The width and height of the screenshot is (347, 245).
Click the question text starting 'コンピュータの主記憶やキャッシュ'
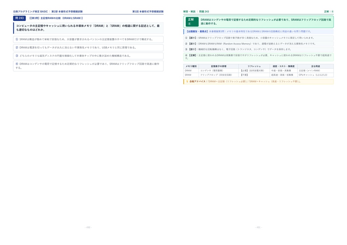[x=88, y=28]
